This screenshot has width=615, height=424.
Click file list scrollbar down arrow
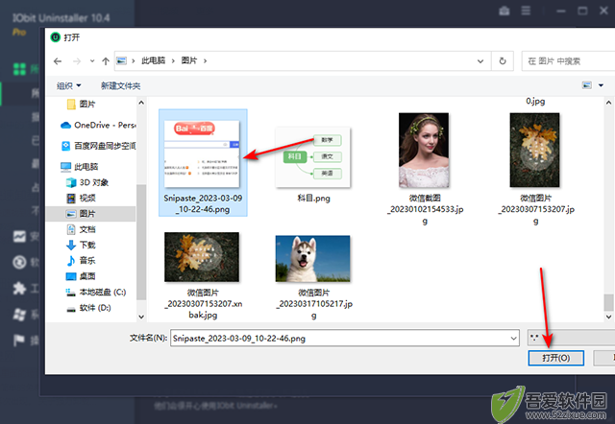(608, 317)
